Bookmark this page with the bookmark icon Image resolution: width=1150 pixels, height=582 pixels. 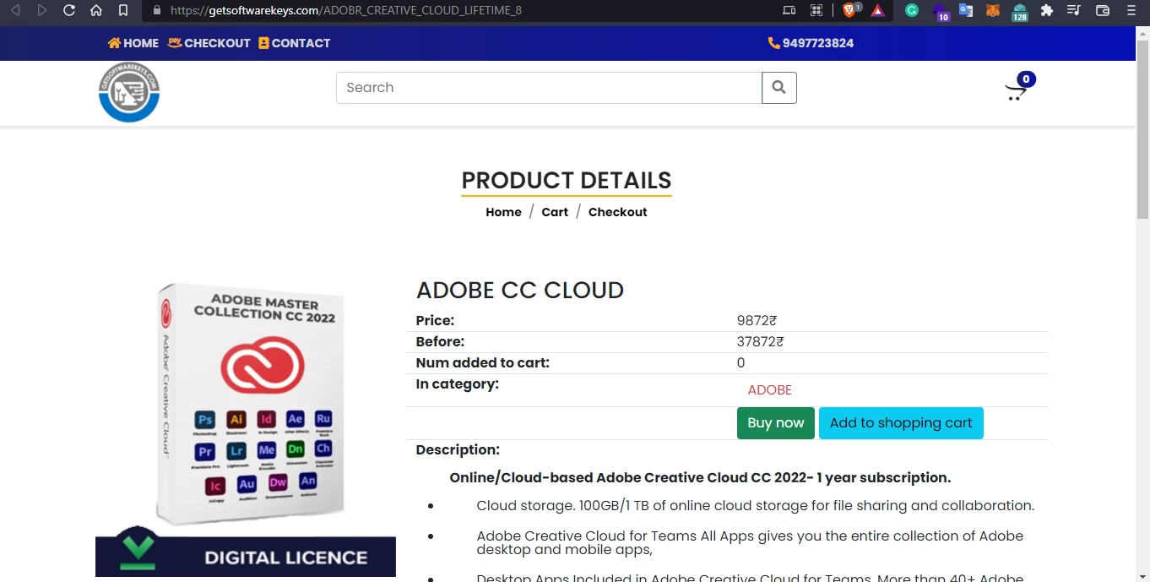tap(123, 10)
